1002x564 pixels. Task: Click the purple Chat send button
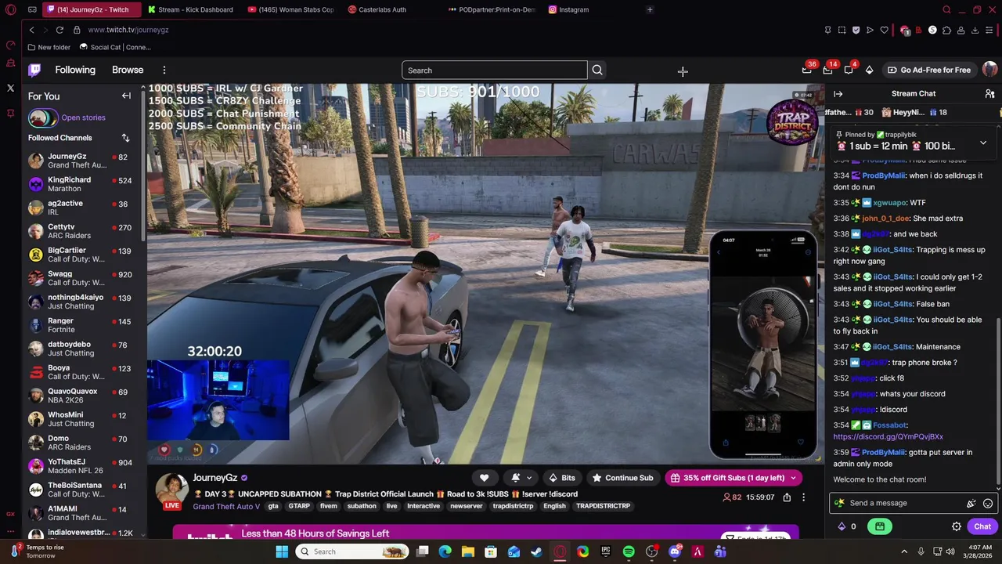pos(982,527)
